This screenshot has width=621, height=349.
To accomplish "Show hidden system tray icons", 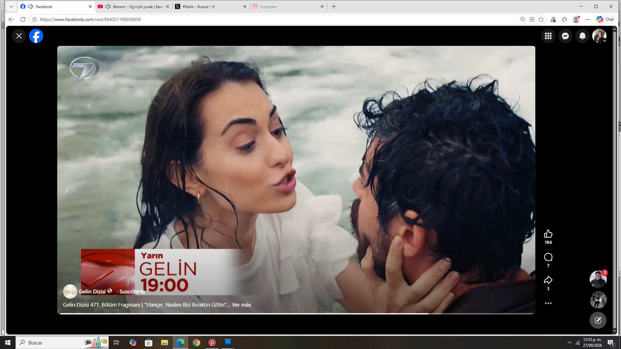I will (x=570, y=342).
